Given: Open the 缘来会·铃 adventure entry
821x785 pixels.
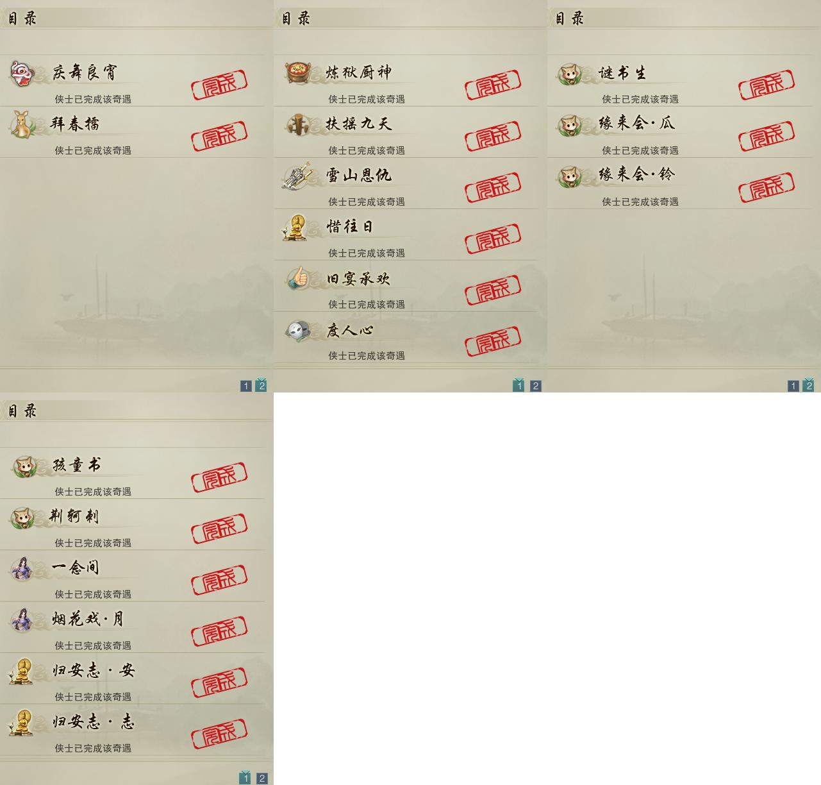Looking at the screenshot, I should [679, 183].
